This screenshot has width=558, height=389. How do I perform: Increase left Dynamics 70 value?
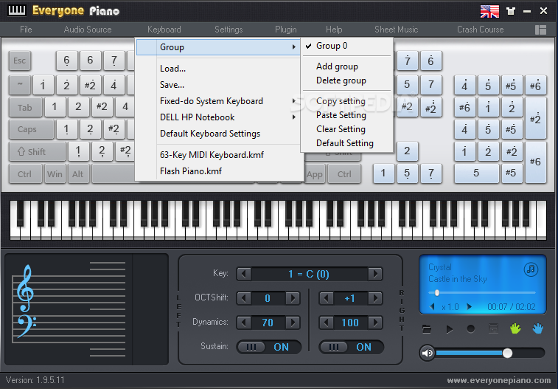pyautogui.click(x=293, y=323)
